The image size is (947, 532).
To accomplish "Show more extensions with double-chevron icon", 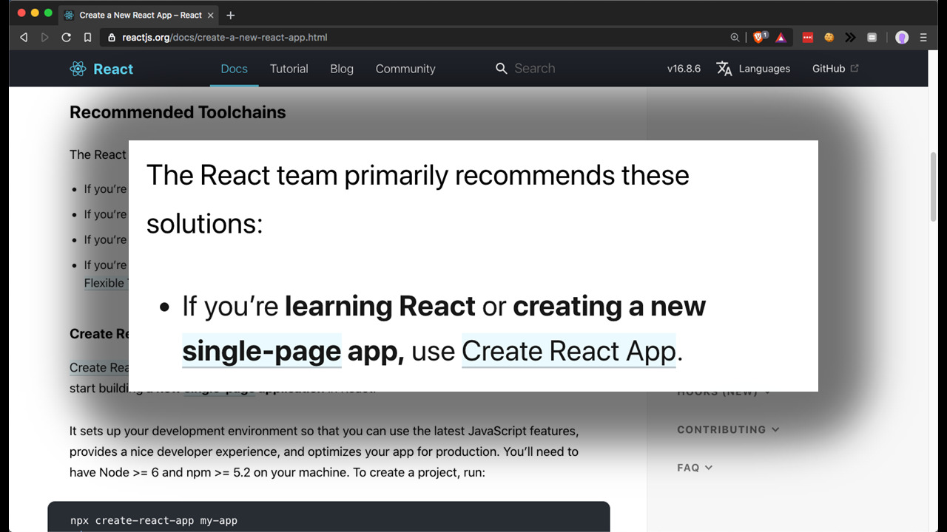I will click(850, 37).
